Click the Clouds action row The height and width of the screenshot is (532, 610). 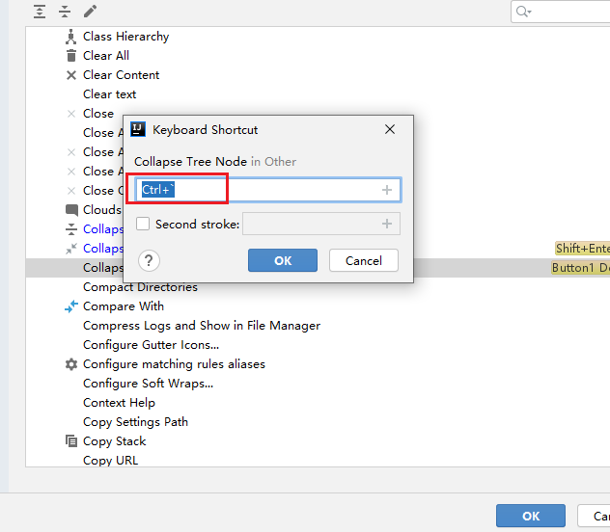102,210
